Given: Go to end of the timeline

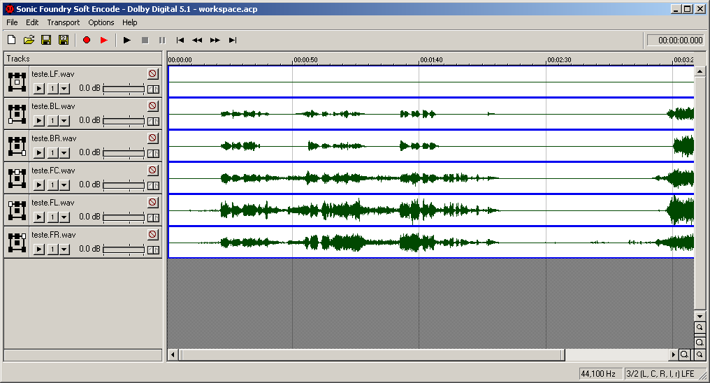Looking at the screenshot, I should point(232,41).
